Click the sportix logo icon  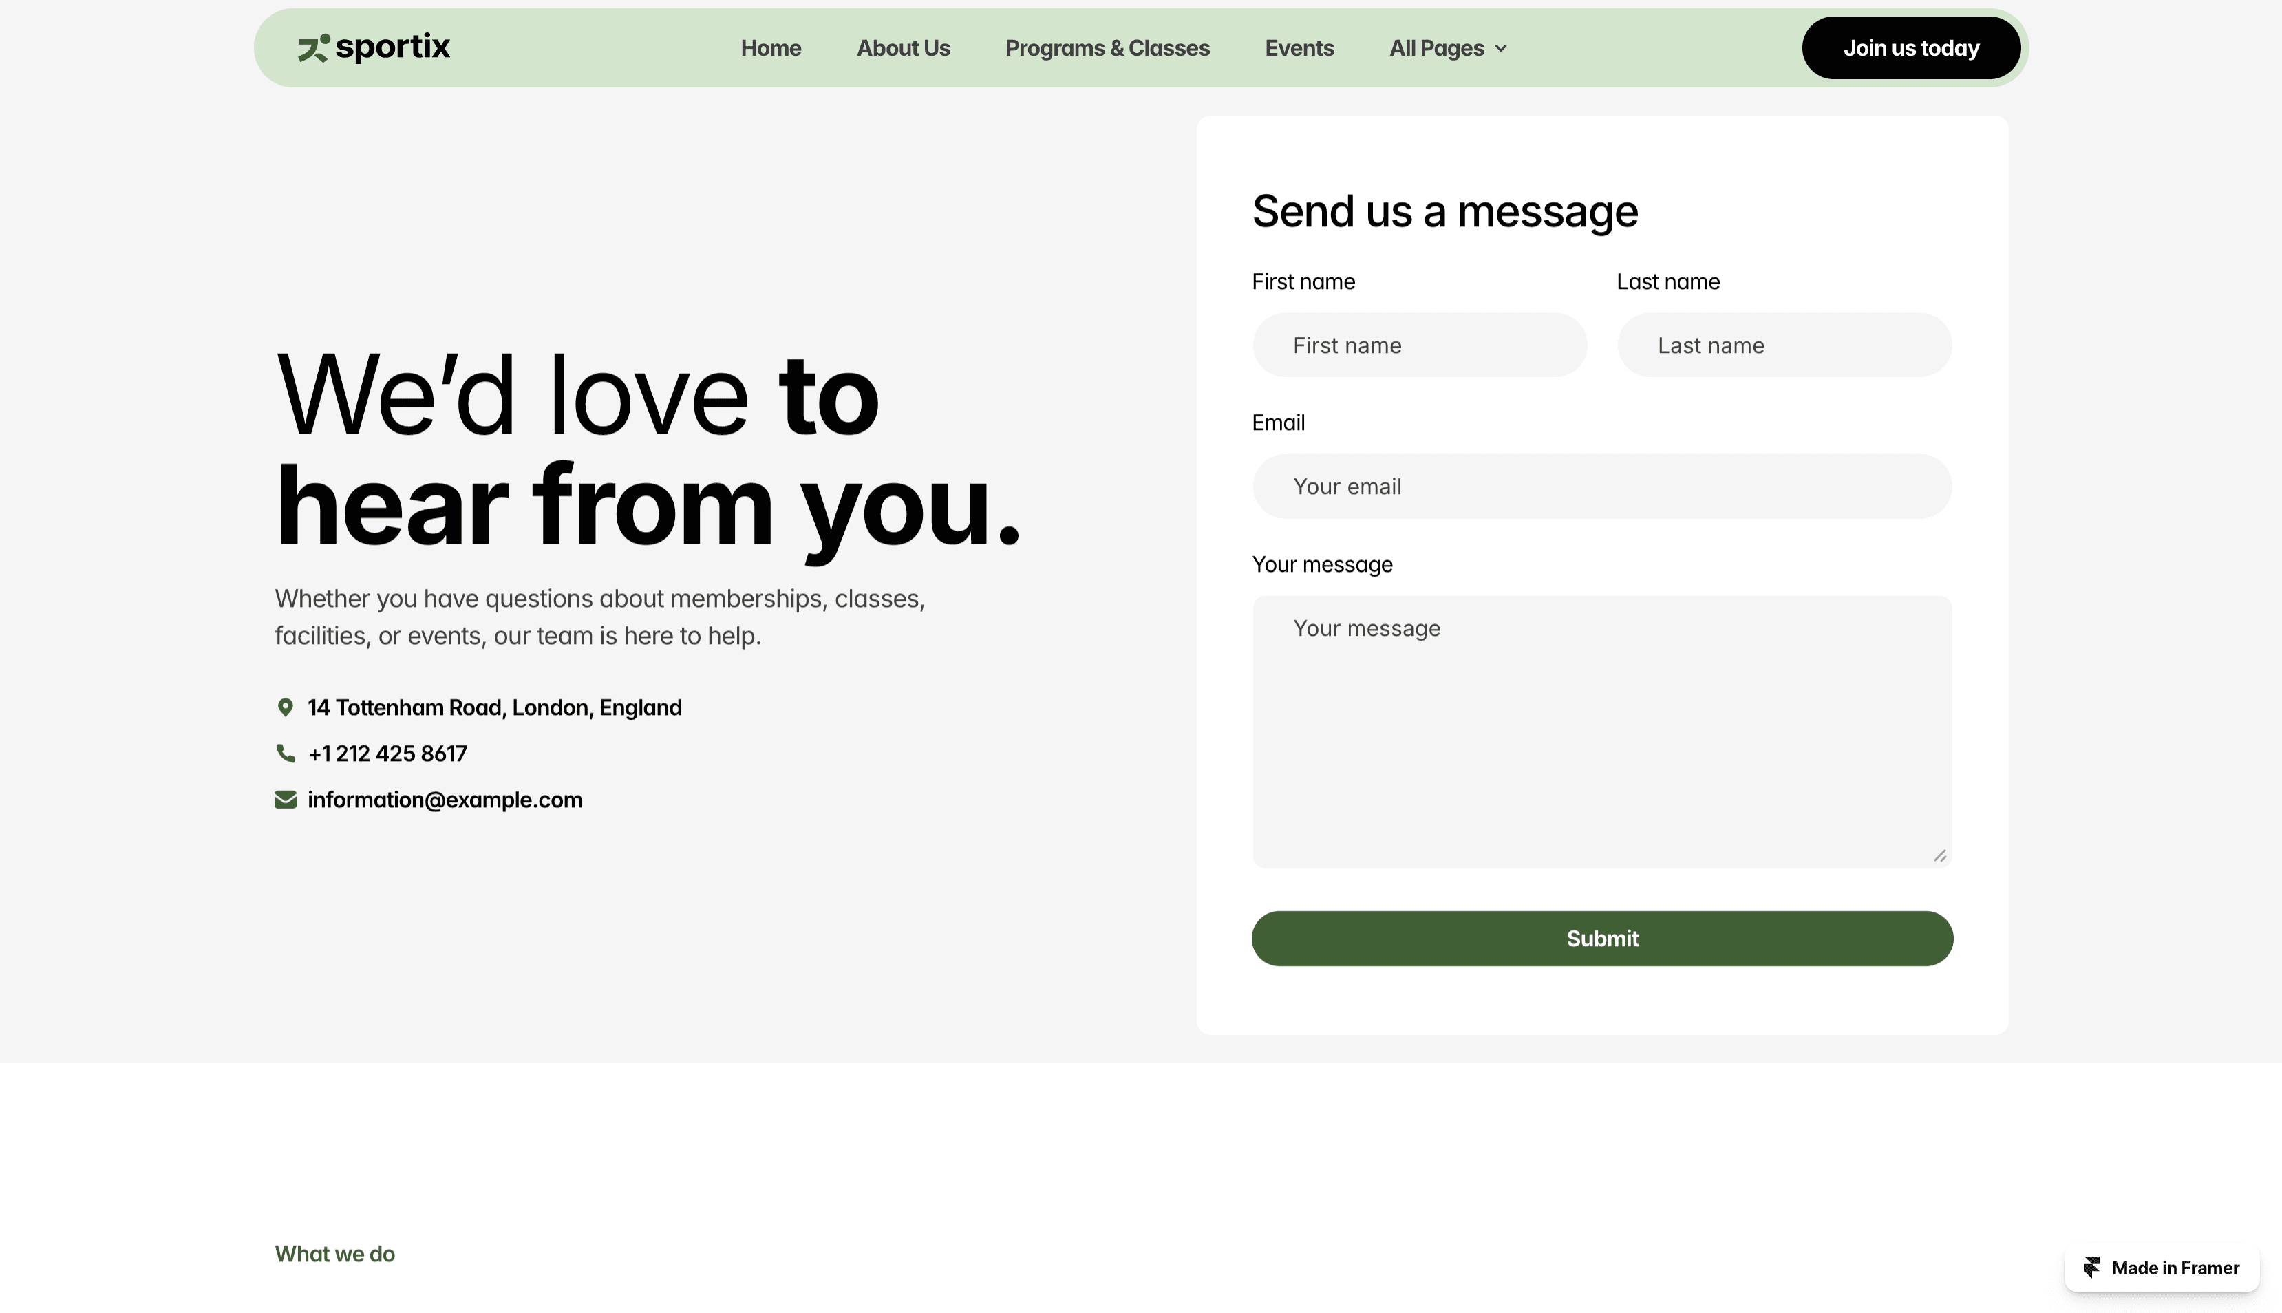313,47
